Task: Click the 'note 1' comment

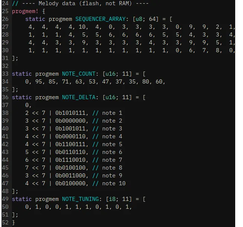Action: click(112, 113)
